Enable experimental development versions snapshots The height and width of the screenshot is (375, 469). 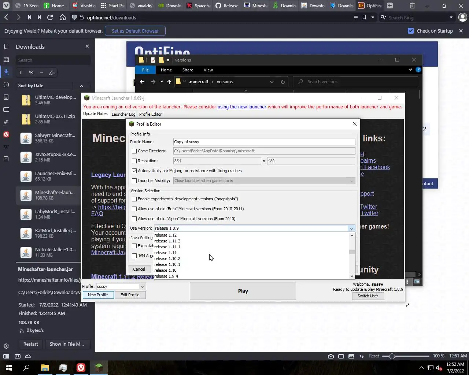(x=134, y=199)
